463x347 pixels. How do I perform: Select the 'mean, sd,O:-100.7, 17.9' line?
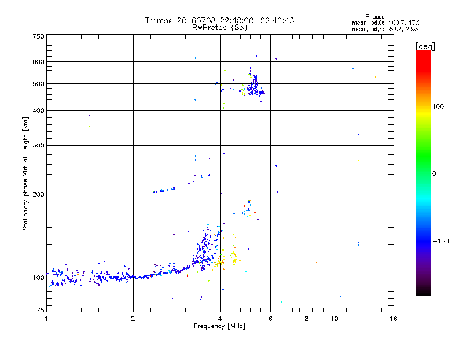coord(386,23)
